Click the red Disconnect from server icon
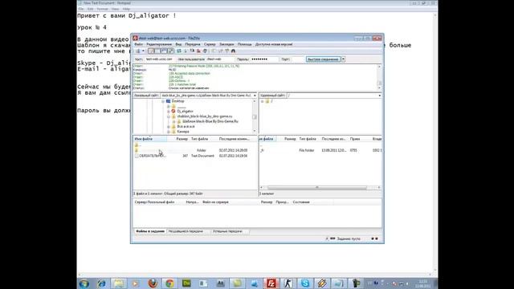This screenshot has height=289, width=514. pyautogui.click(x=198, y=51)
